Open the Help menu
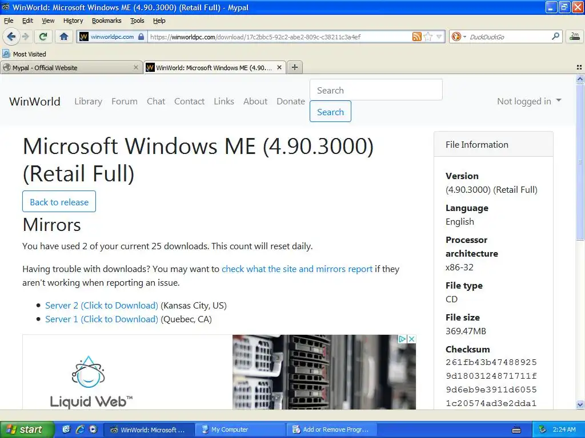 (x=159, y=21)
